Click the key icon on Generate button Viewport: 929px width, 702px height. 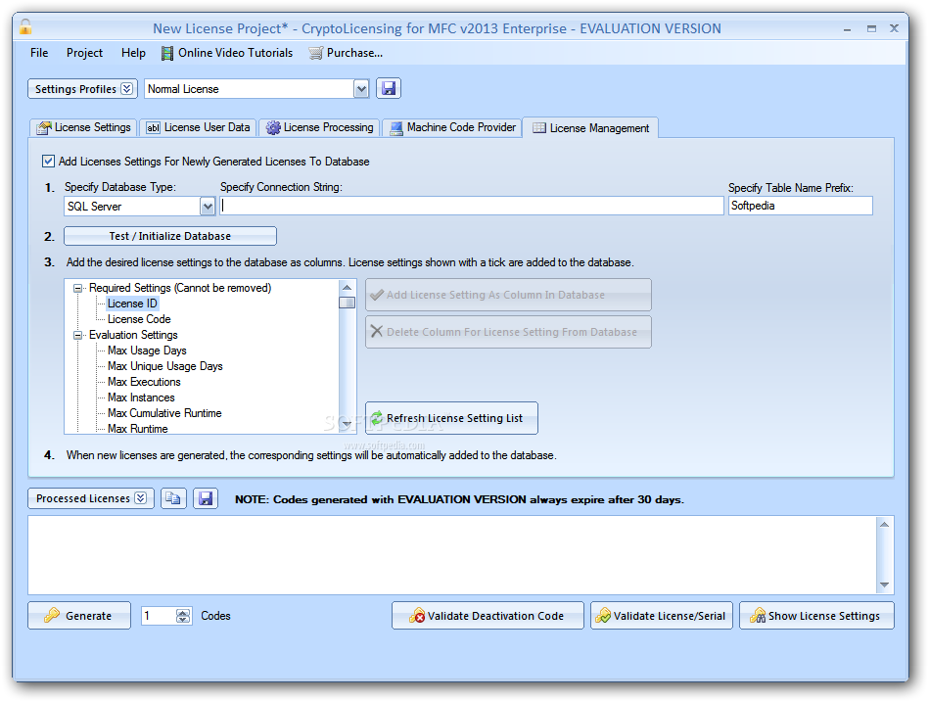click(x=52, y=616)
